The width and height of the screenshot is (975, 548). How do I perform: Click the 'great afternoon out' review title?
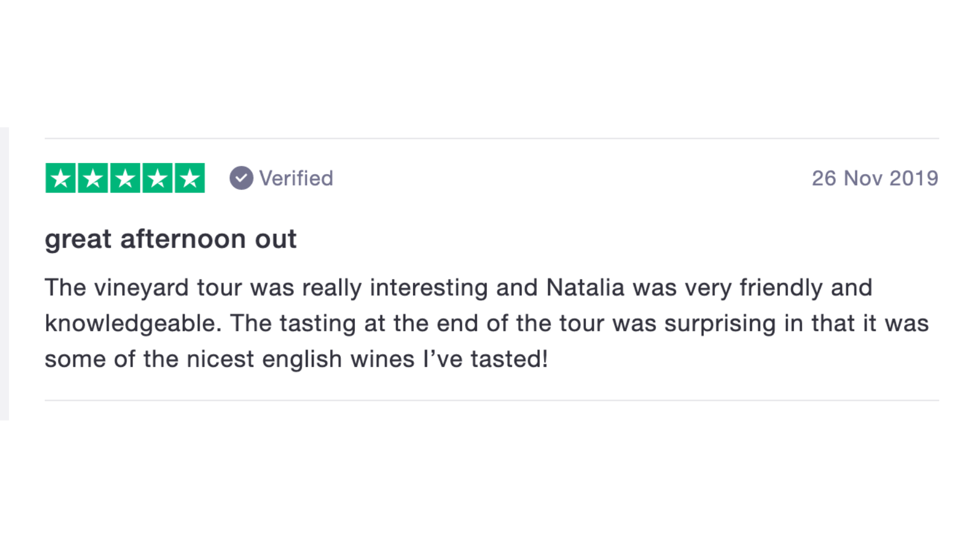click(171, 239)
